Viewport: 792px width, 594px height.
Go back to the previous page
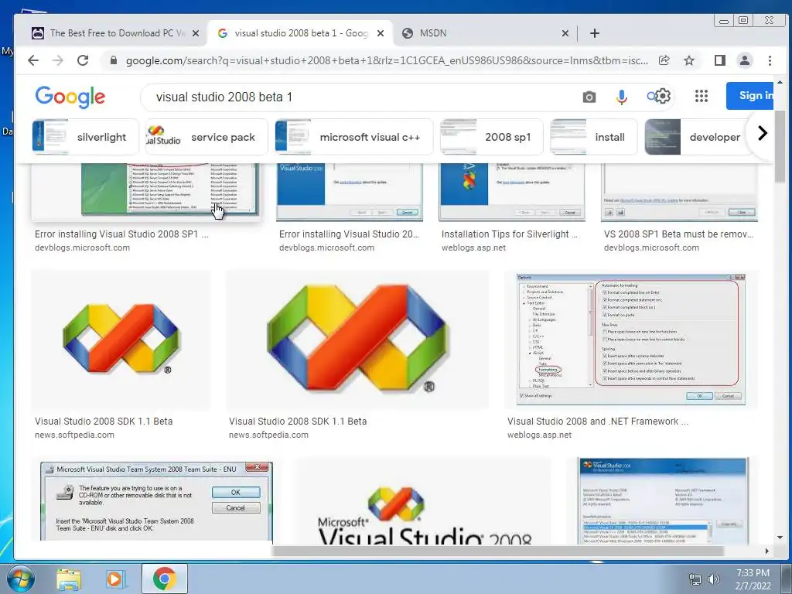[x=33, y=60]
